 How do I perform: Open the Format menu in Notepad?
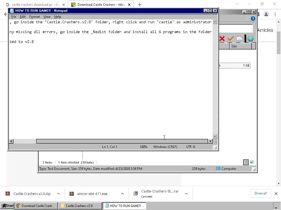(35, 17)
